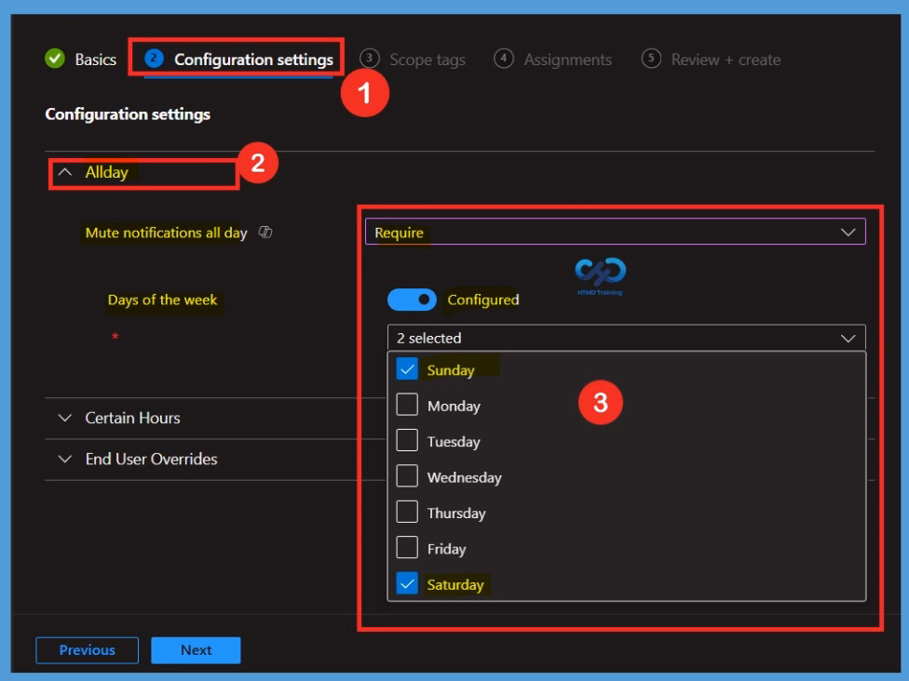This screenshot has width=909, height=681.
Task: Check the Friday checkbox
Action: click(407, 548)
